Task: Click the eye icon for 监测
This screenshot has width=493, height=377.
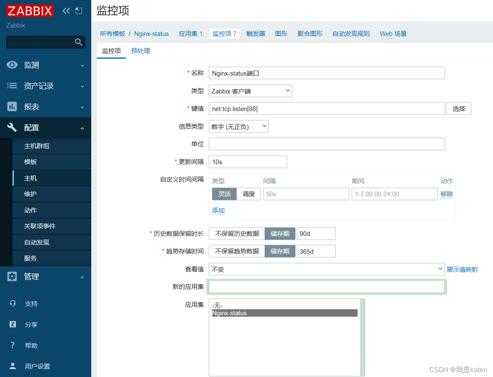Action: (12, 65)
